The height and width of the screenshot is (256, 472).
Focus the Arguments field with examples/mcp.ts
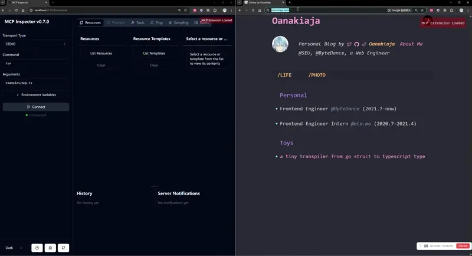tap(35, 83)
